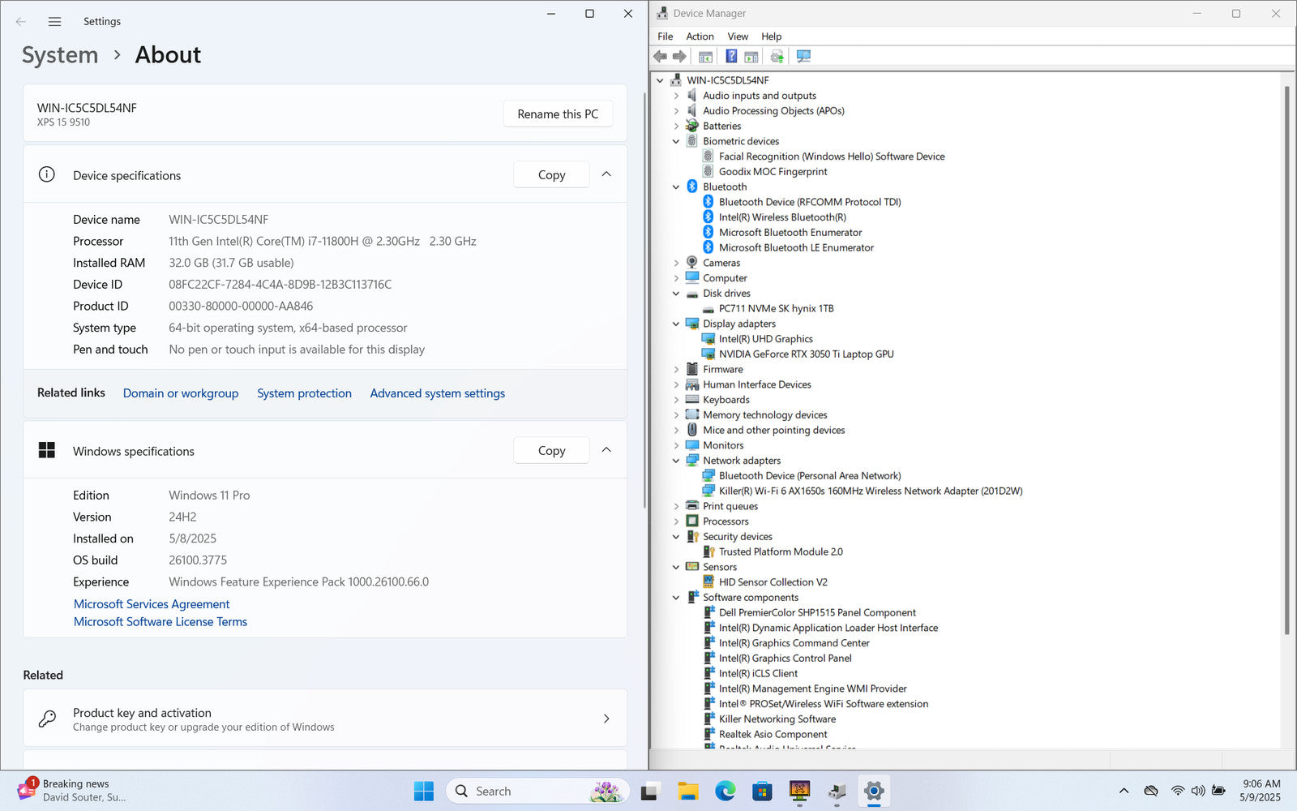Collapse Display adapters node
Screen dimensions: 1297x811
pyautogui.click(x=676, y=324)
